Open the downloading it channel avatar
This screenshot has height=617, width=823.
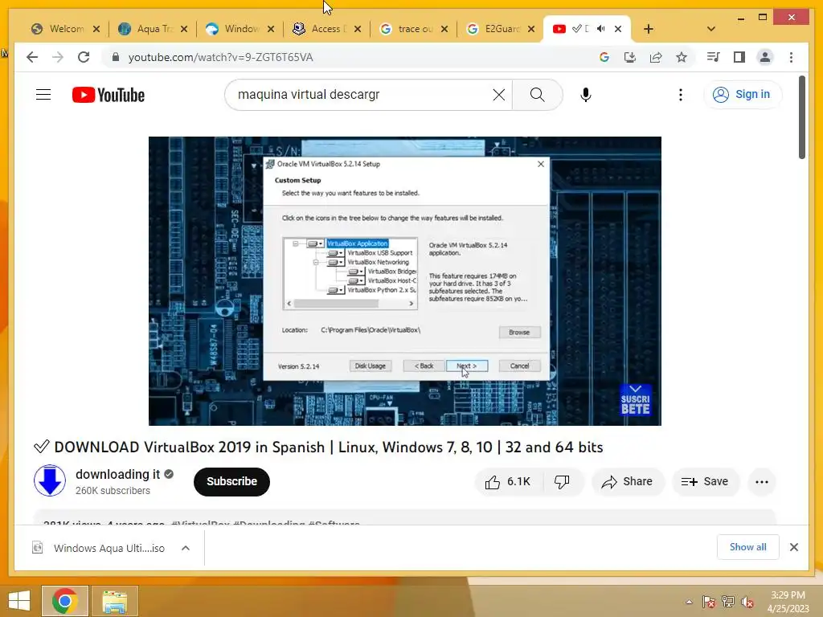click(x=50, y=480)
